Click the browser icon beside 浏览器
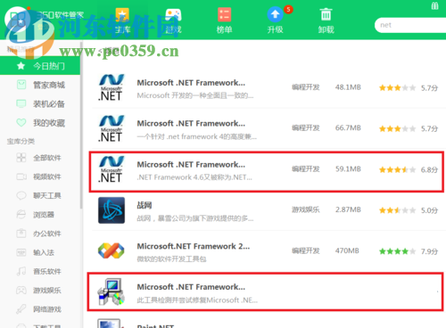The width and height of the screenshot is (446, 328). pos(21,215)
